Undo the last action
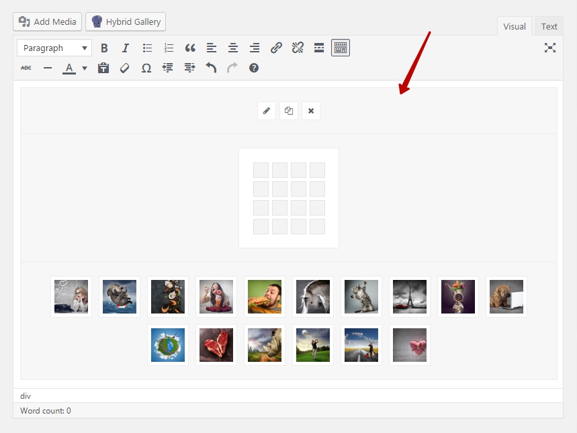The height and width of the screenshot is (433, 577). (211, 68)
